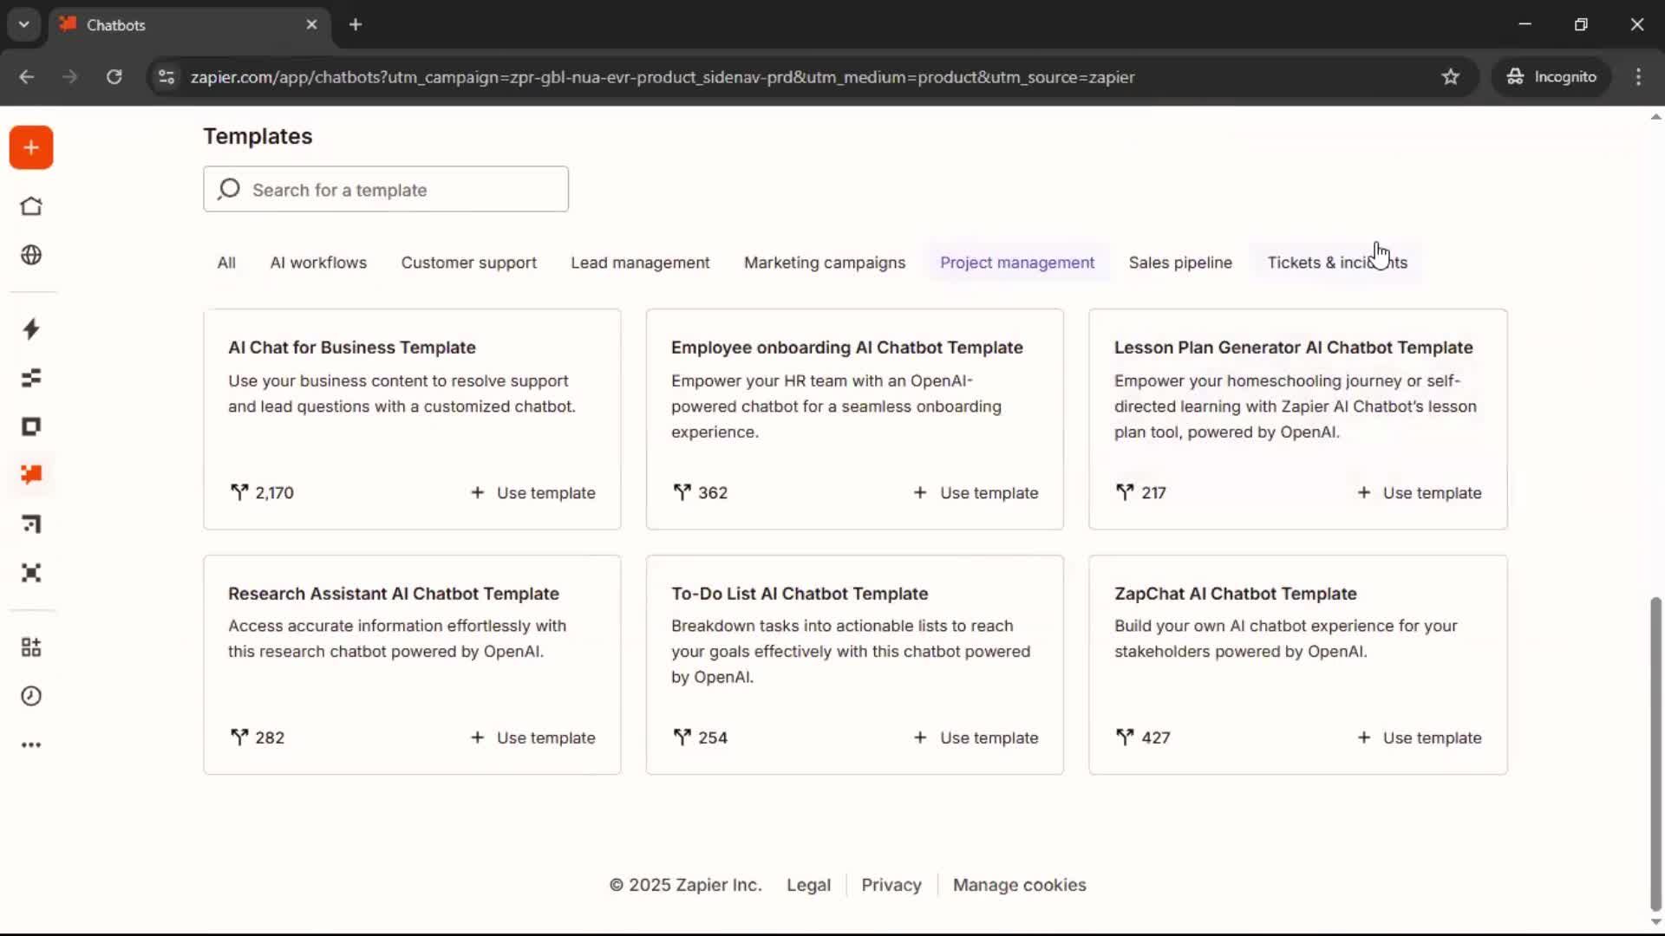This screenshot has width=1665, height=936.
Task: Select the Sales pipeline filter
Action: pos(1180,263)
